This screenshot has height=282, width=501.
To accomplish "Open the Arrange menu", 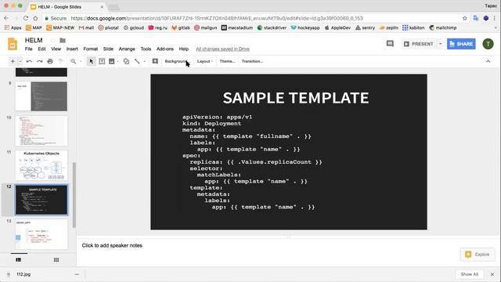I will (127, 49).
